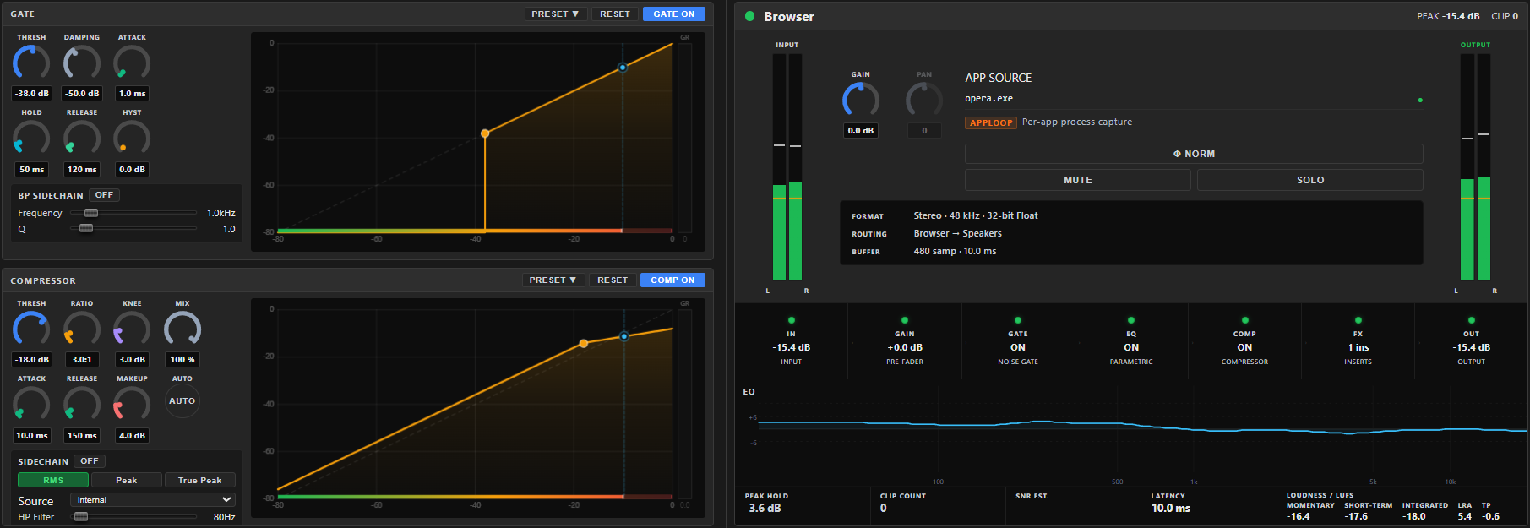Click the compressor MIX knob
1530x528 pixels.
click(182, 329)
